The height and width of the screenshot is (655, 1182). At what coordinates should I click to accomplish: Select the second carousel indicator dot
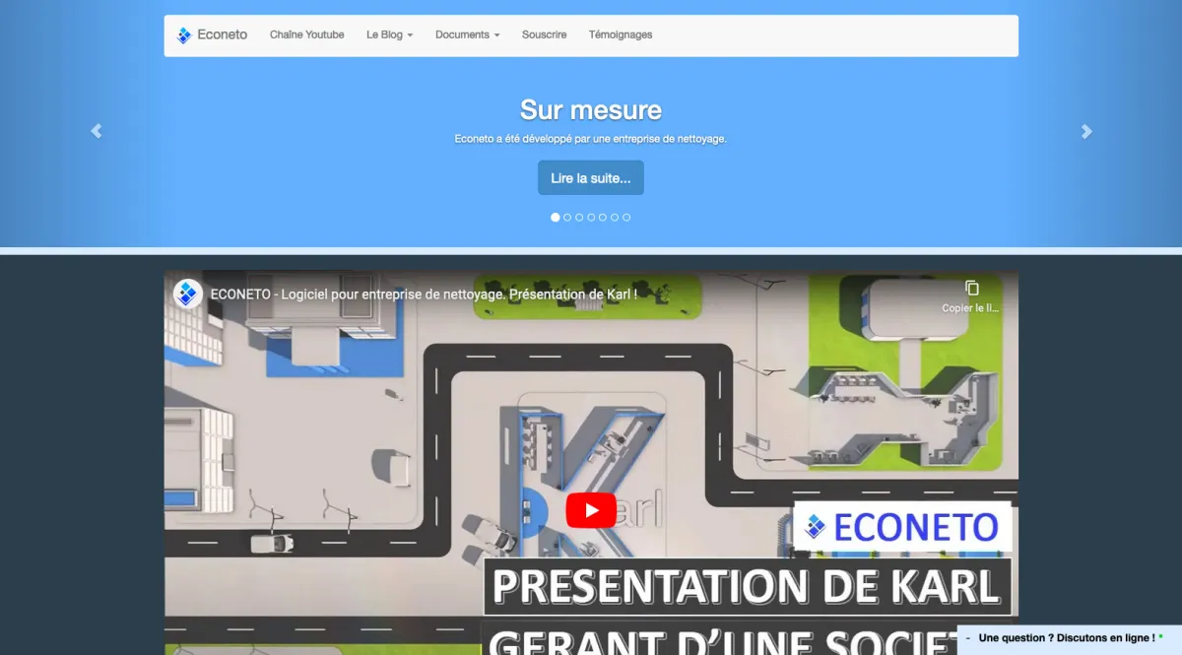[x=567, y=217]
